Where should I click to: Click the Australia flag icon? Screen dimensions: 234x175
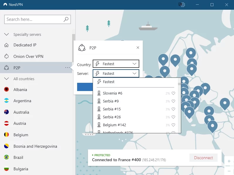click(6, 112)
